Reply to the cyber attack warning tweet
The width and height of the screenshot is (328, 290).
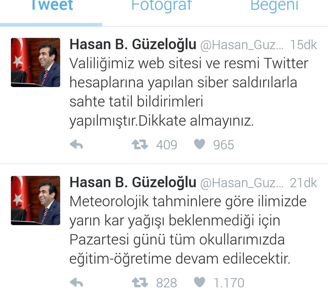[x=76, y=144]
